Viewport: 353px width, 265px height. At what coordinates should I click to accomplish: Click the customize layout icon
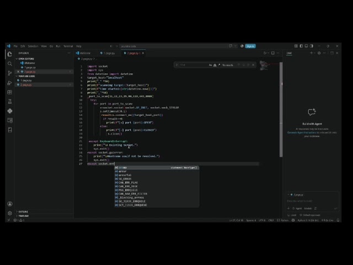(x=296, y=46)
